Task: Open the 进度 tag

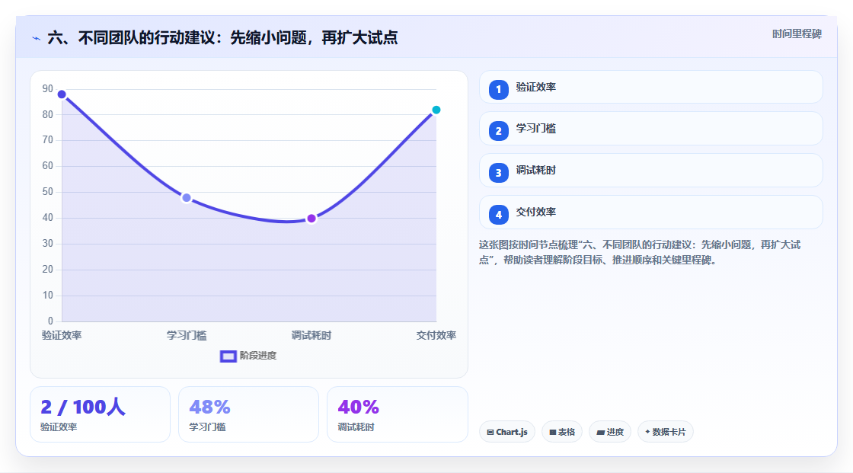Action: (610, 432)
